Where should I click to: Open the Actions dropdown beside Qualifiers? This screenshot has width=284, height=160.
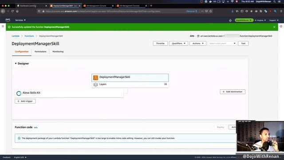(x=198, y=44)
